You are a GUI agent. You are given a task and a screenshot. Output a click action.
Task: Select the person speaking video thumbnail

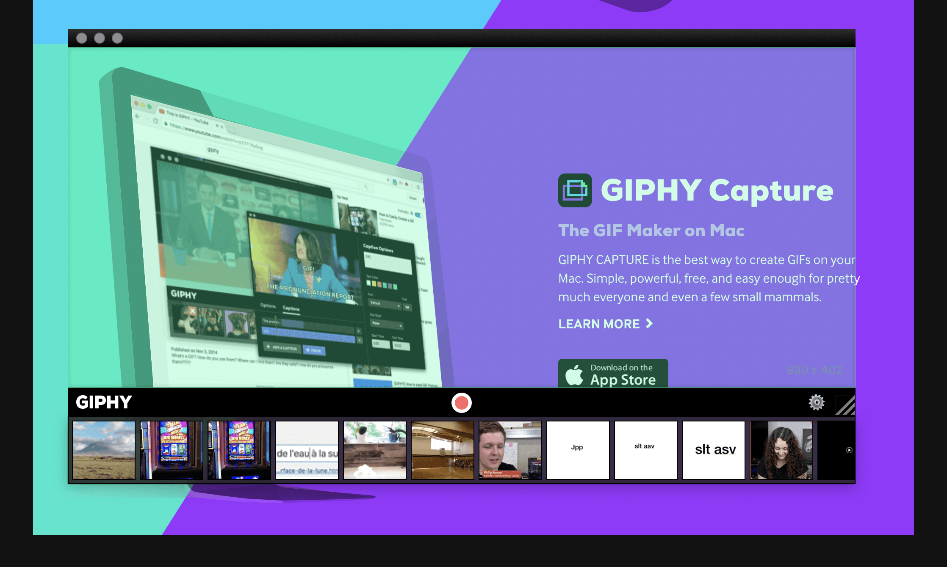coord(510,449)
